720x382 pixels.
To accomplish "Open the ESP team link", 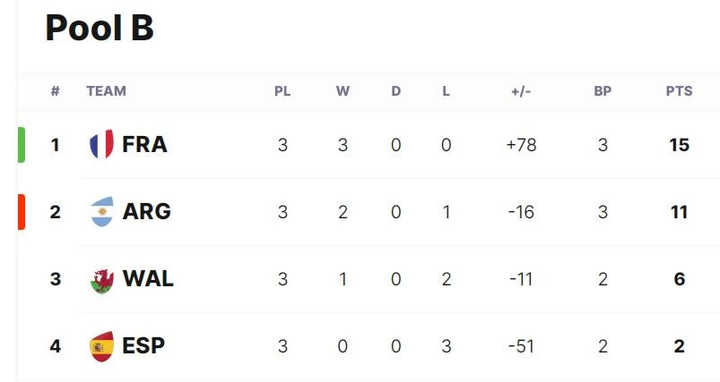I will tap(143, 346).
